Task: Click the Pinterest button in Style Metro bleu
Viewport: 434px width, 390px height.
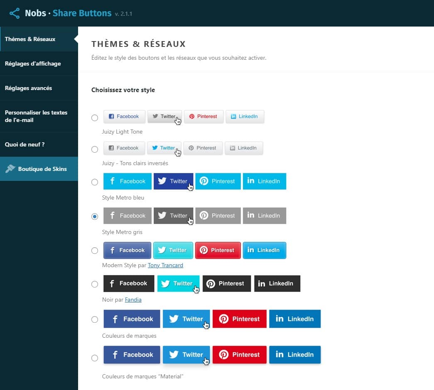Action: pos(218,181)
